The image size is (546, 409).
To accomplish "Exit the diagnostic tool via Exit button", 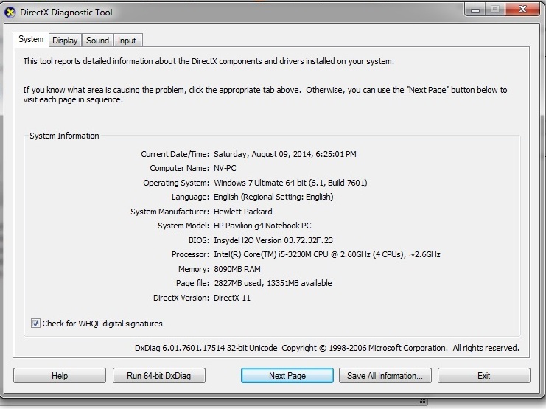I will (483, 376).
